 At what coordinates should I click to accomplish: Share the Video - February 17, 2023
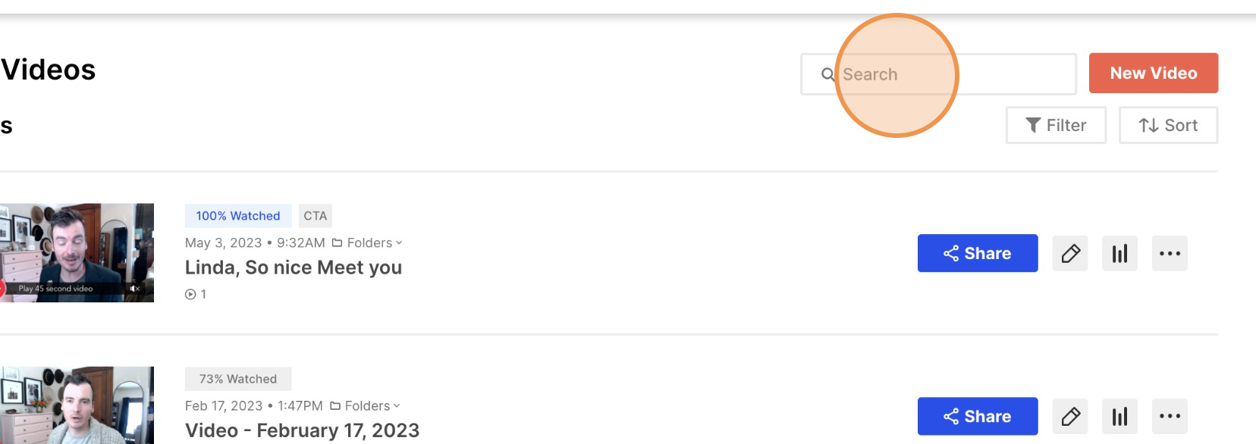pyautogui.click(x=978, y=416)
